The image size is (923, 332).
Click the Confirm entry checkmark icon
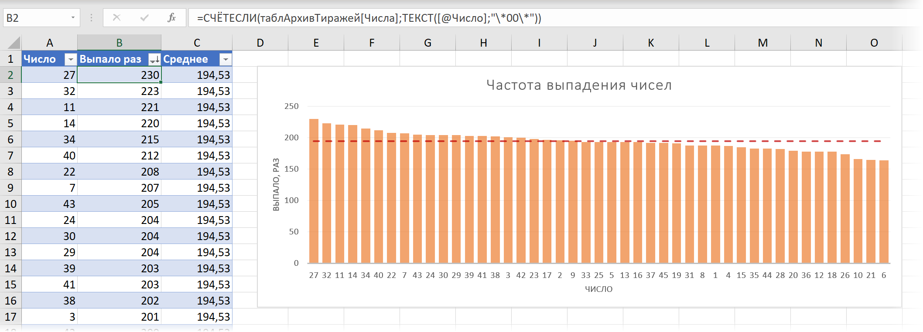pyautogui.click(x=144, y=18)
